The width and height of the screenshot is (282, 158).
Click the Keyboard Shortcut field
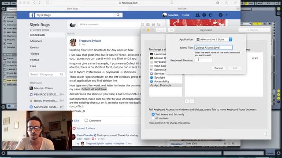point(204,60)
